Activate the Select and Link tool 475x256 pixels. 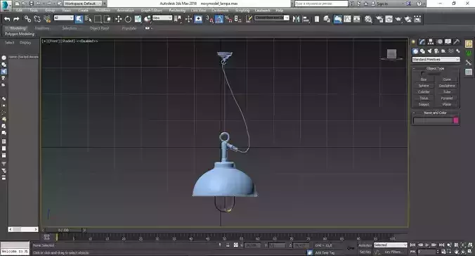coord(27,19)
